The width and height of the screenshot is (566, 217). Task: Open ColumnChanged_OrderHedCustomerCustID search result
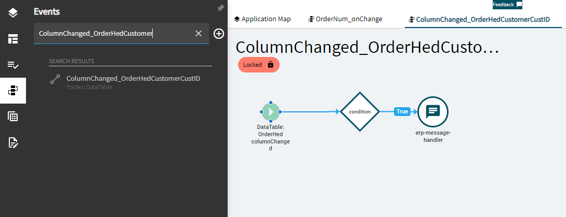(133, 79)
